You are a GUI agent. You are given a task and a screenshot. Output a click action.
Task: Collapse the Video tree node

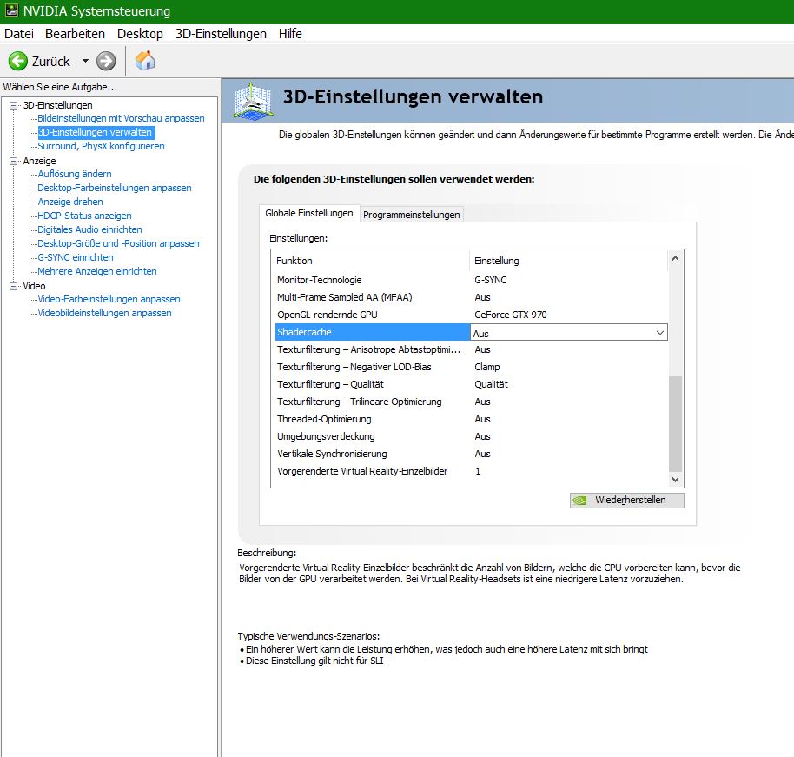14,286
